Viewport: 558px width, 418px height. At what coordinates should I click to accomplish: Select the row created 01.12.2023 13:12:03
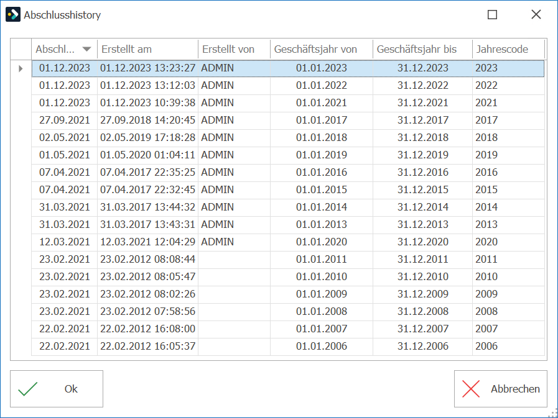point(288,86)
